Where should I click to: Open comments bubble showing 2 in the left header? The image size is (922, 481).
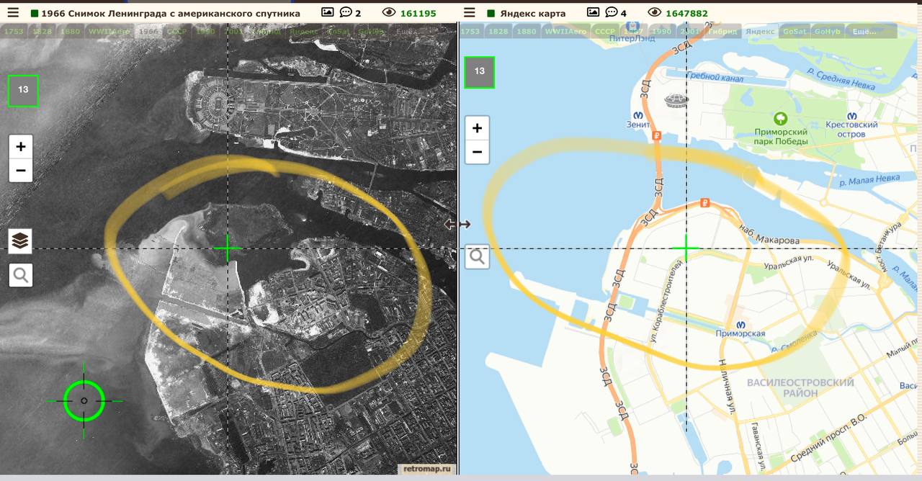pos(346,12)
